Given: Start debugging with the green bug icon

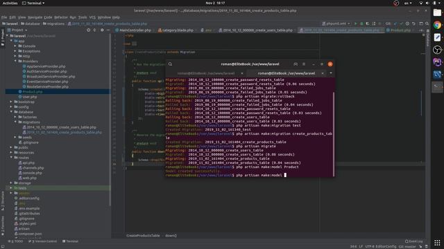Looking at the screenshot, I should (x=361, y=24).
